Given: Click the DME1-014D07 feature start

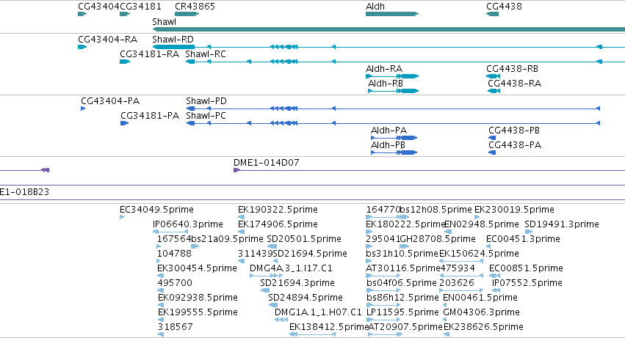Looking at the screenshot, I should click(236, 170).
